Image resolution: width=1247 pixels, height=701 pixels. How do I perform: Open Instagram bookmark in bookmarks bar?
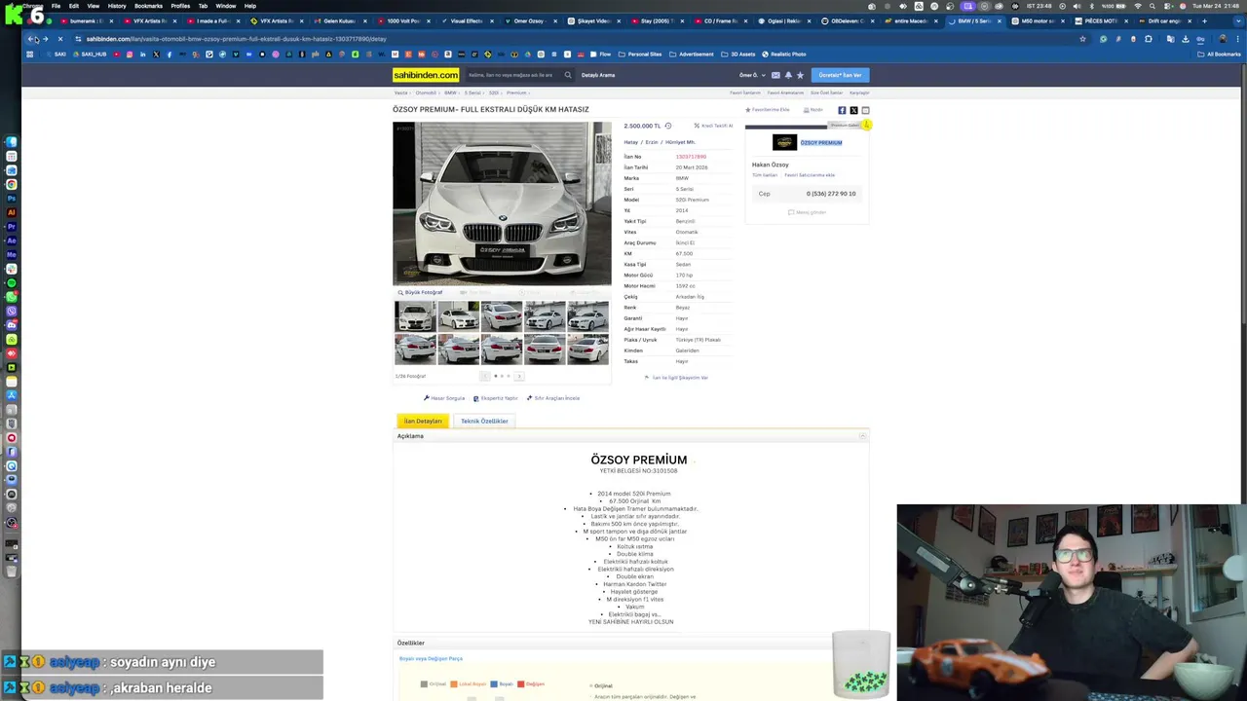tap(129, 55)
